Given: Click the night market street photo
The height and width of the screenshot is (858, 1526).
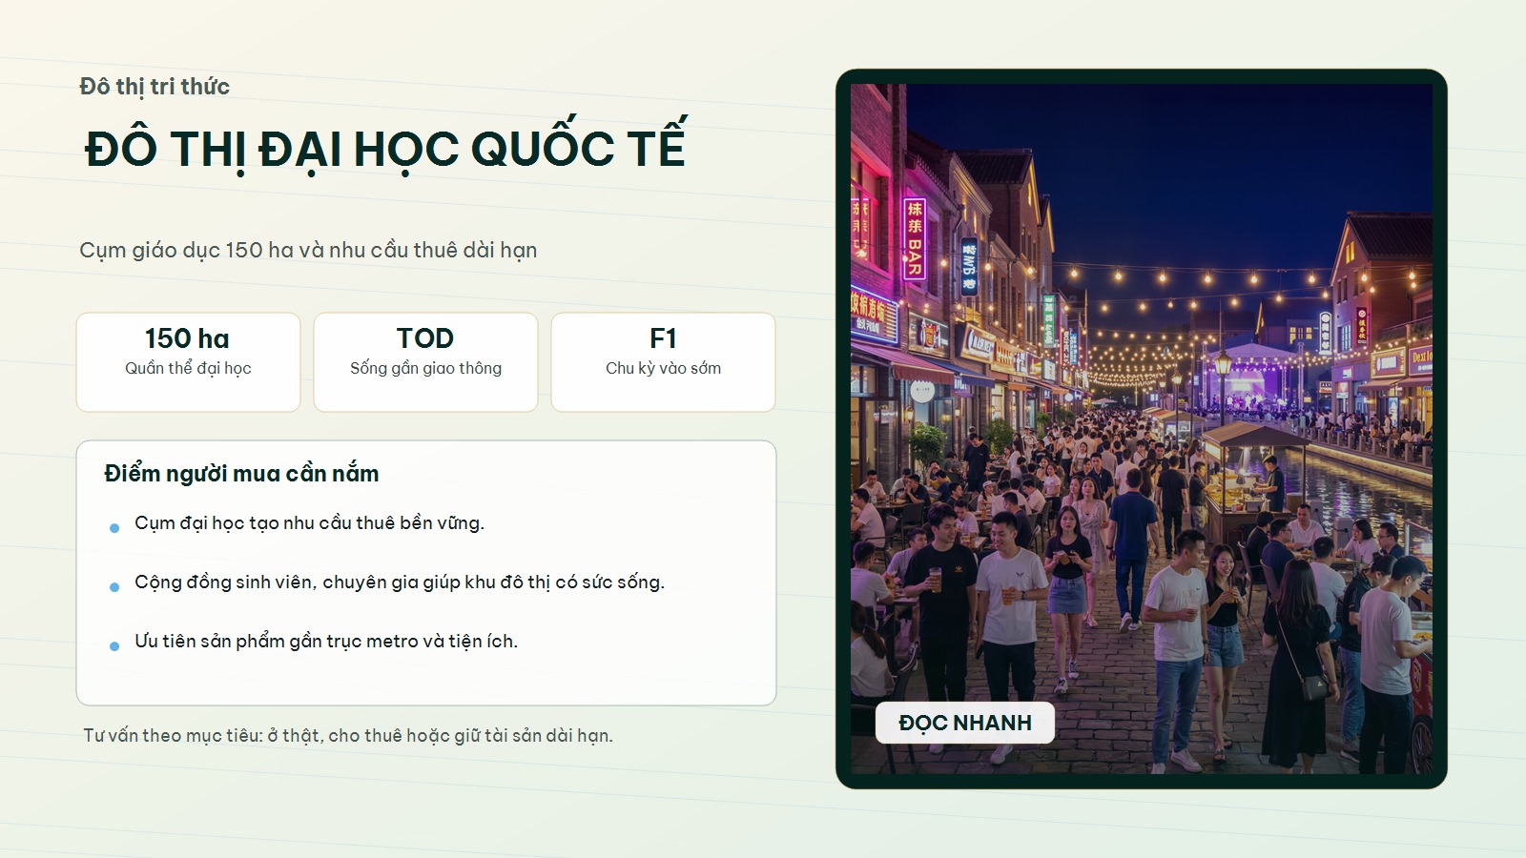Looking at the screenshot, I should click(x=1142, y=429).
